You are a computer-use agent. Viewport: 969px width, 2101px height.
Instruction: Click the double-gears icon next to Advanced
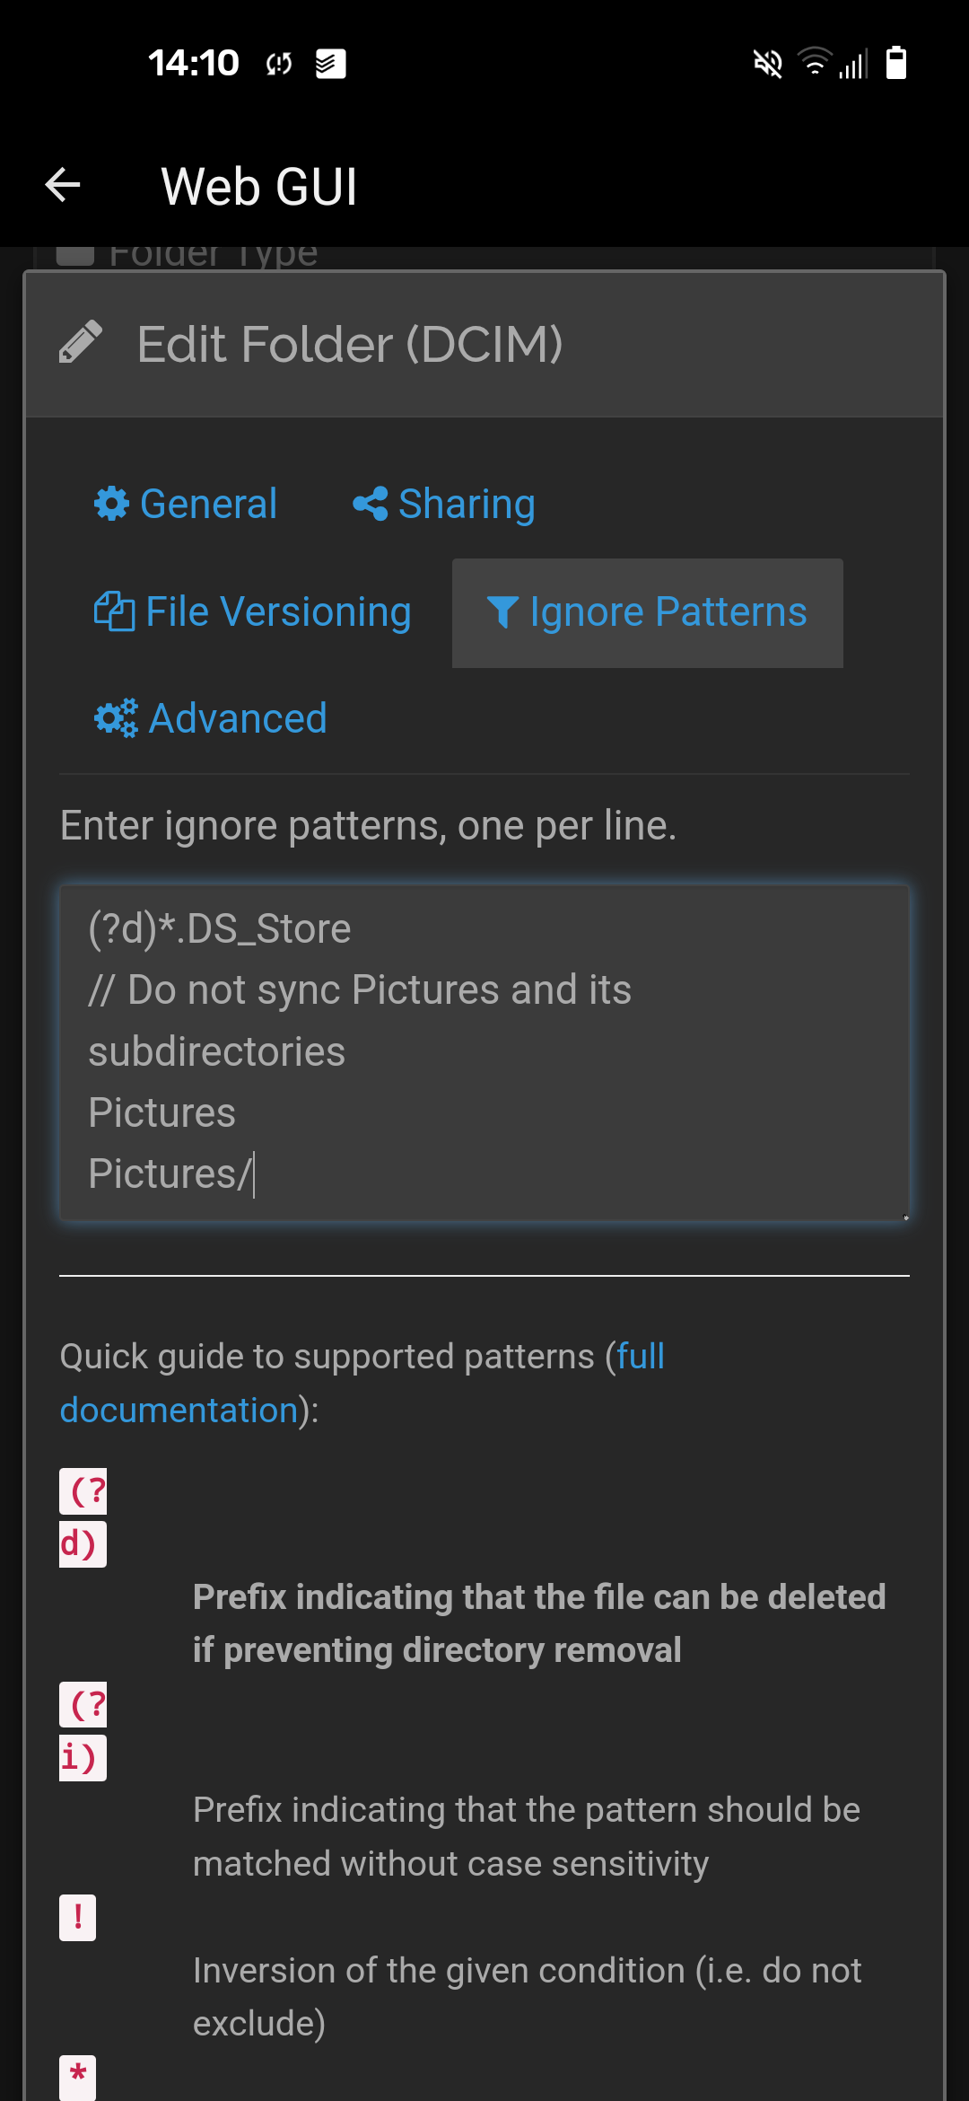coord(114,718)
